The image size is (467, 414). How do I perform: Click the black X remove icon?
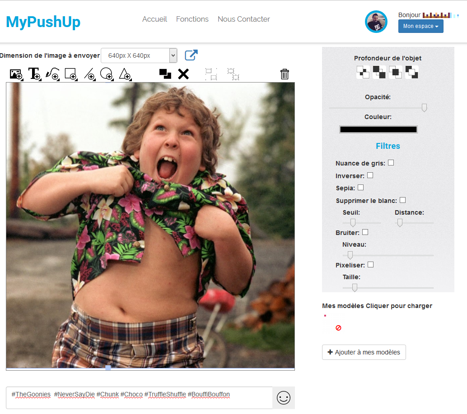coord(183,74)
